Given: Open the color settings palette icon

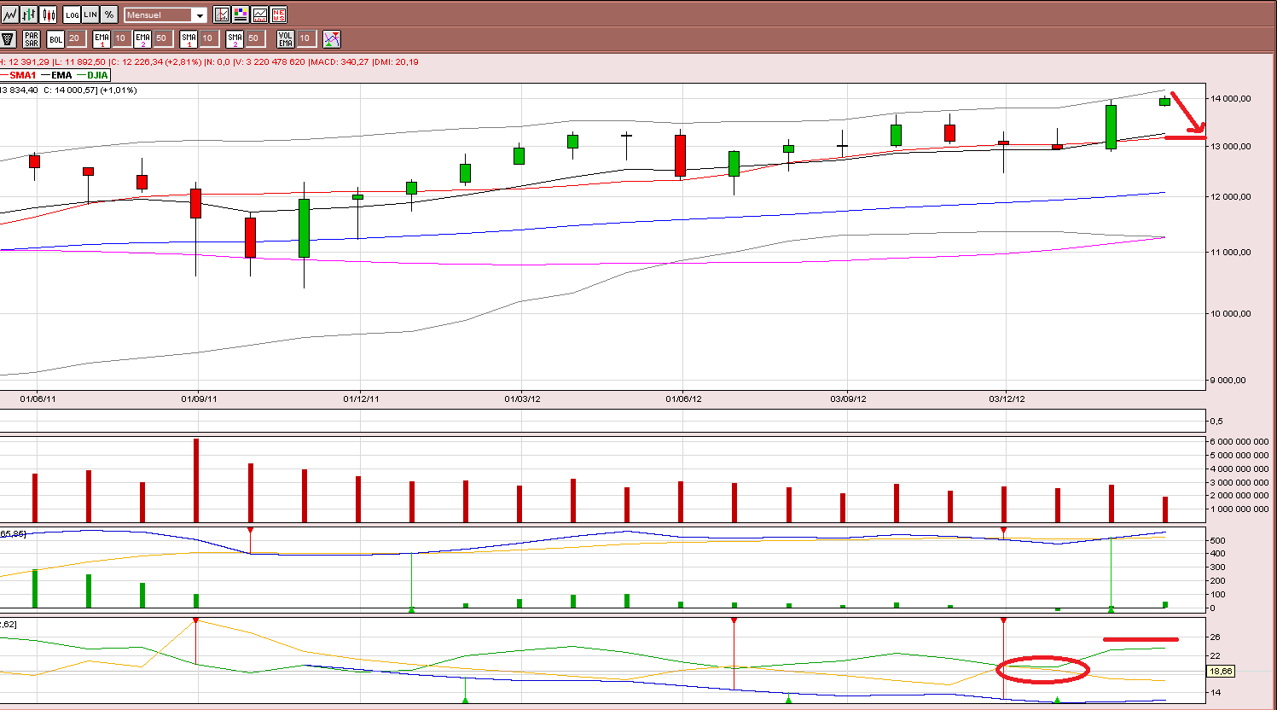Looking at the screenshot, I should (241, 15).
